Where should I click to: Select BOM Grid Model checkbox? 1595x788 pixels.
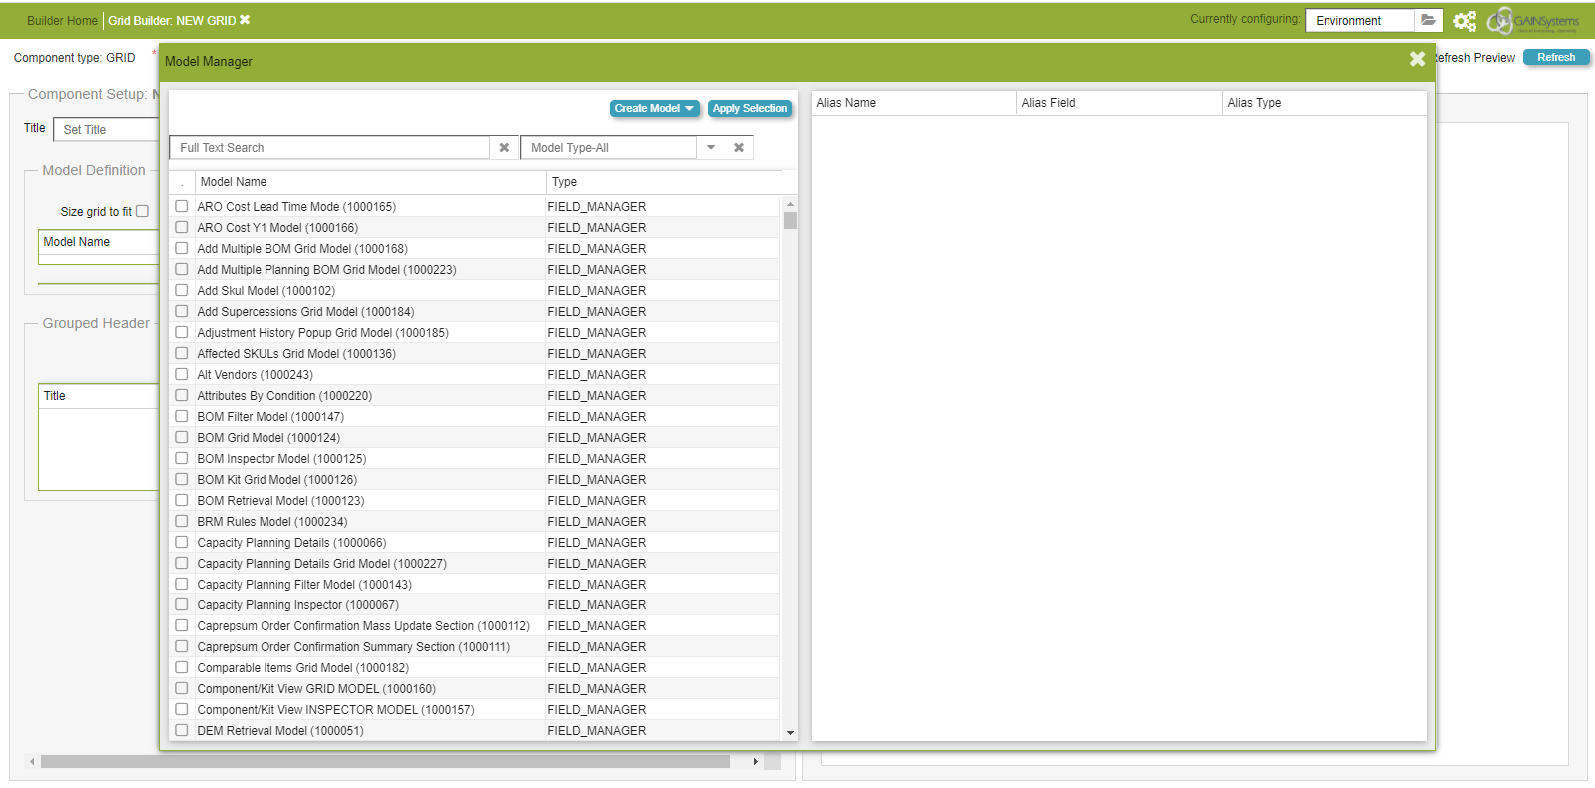[x=182, y=438]
